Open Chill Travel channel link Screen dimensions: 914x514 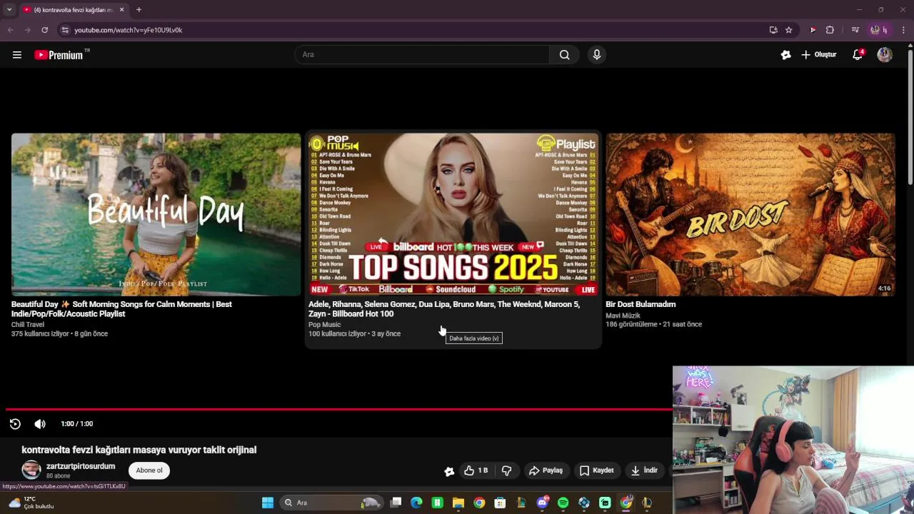[x=28, y=325]
